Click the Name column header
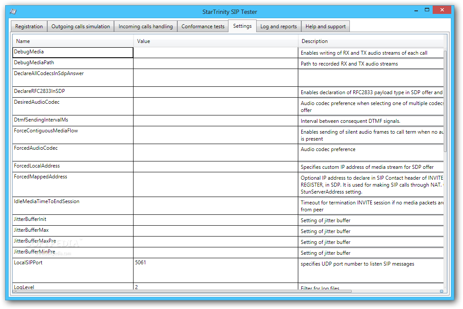Screen dimensions: 463x309 [x=73, y=41]
